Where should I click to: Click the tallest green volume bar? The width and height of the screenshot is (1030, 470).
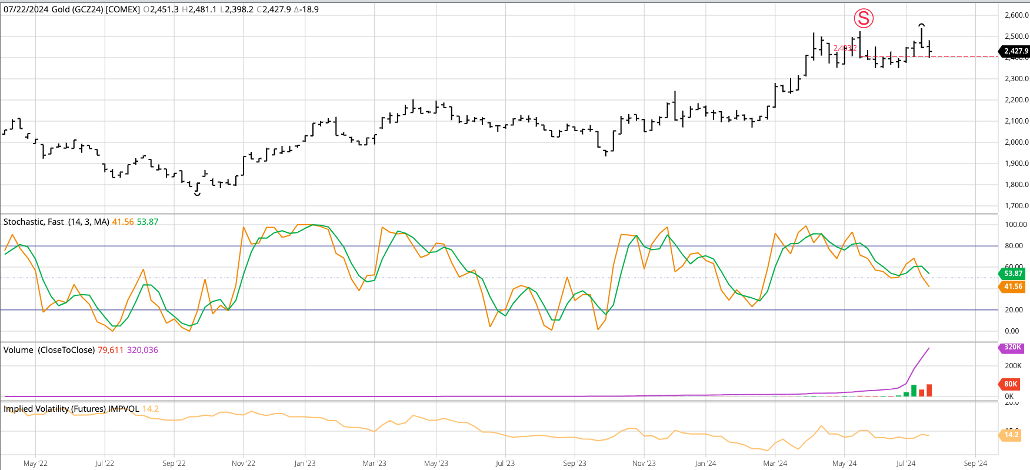tap(914, 391)
